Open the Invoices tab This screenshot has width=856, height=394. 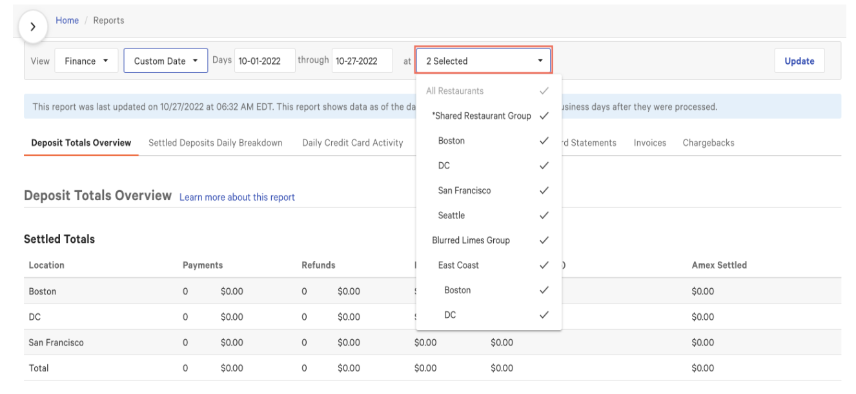tap(649, 143)
